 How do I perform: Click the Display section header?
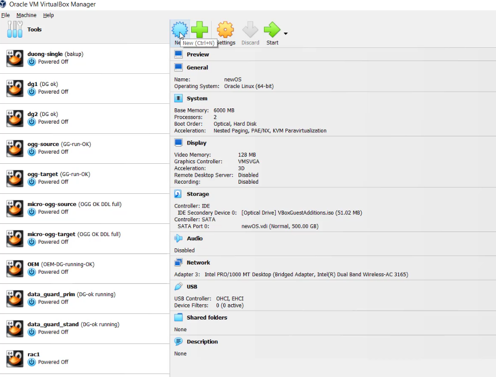point(196,143)
